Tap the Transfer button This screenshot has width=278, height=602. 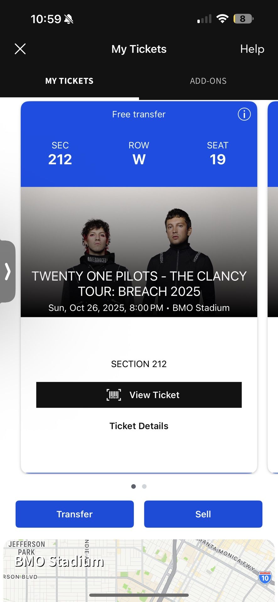pyautogui.click(x=74, y=514)
